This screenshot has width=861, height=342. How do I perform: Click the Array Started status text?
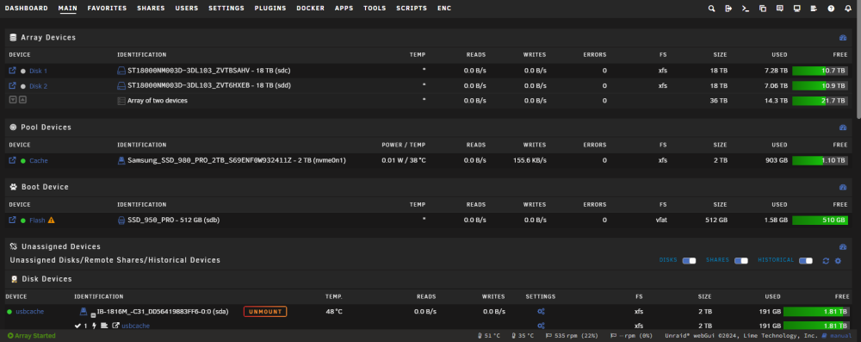(35, 335)
